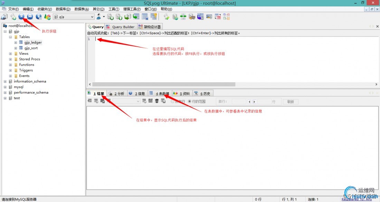Expand the Views folder

10,54
